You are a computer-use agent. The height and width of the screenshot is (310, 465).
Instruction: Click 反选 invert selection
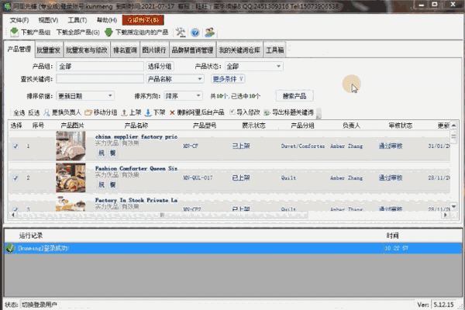pos(34,112)
